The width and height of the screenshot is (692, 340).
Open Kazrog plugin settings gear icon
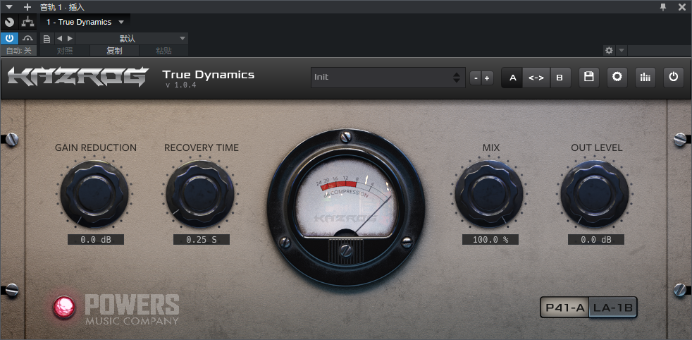coord(617,78)
